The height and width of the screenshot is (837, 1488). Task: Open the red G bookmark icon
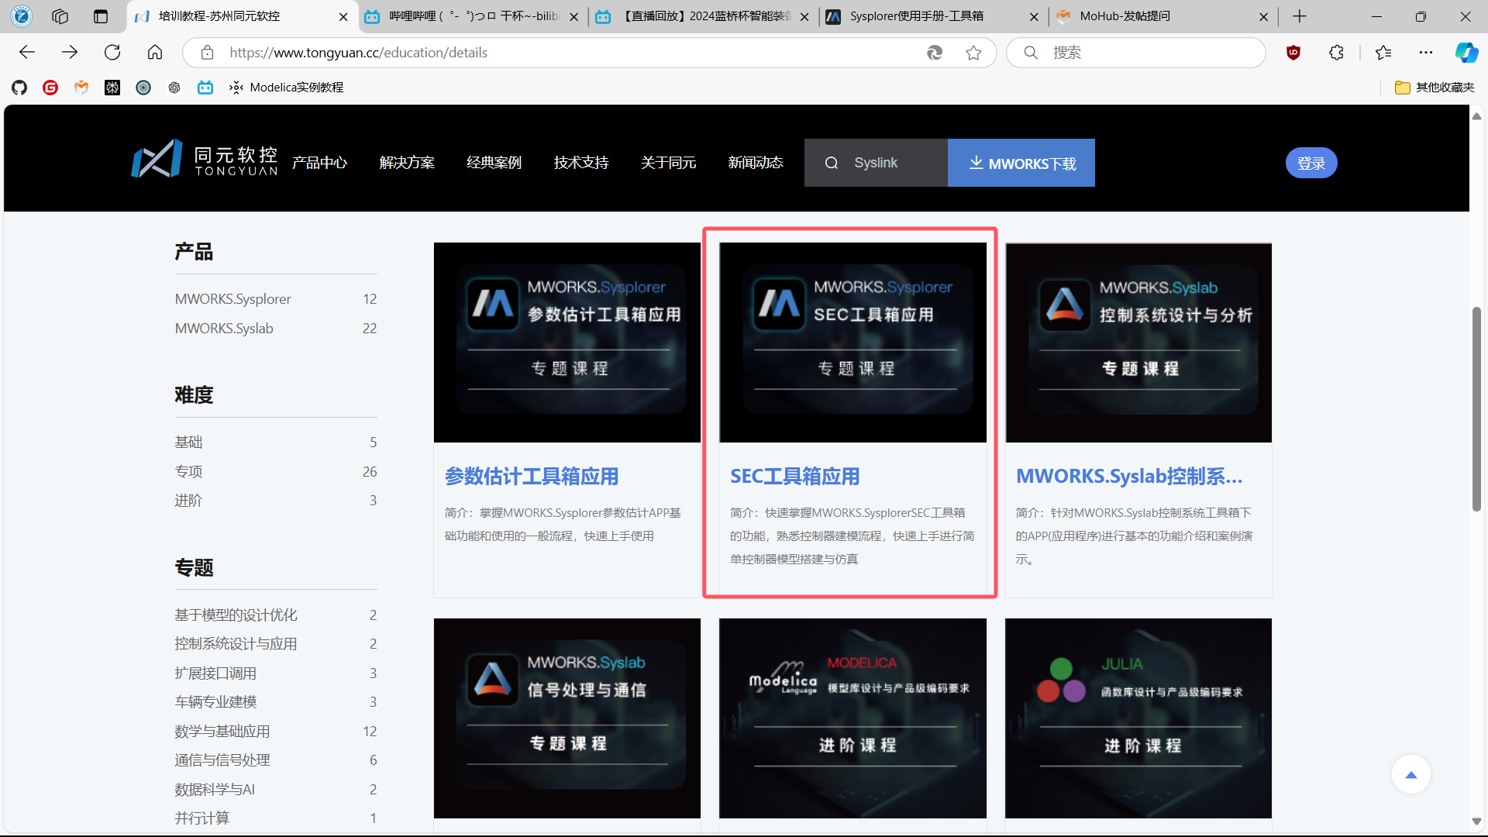(x=50, y=88)
